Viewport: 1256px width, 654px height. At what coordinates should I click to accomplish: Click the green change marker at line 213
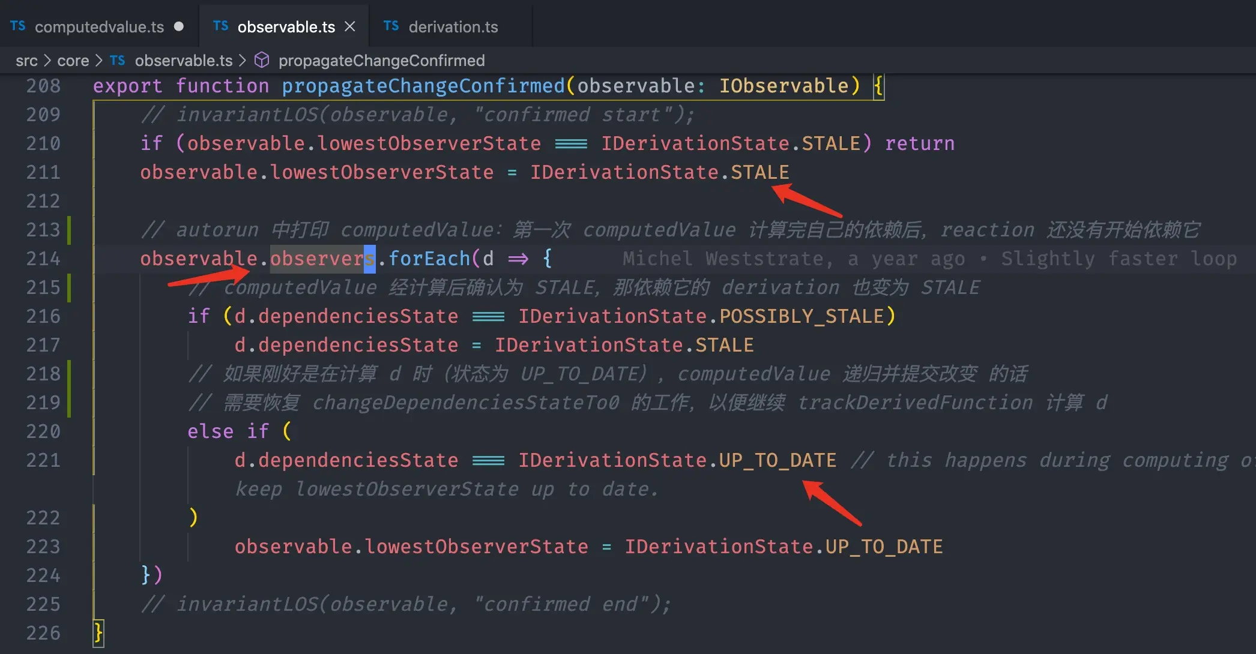[69, 230]
